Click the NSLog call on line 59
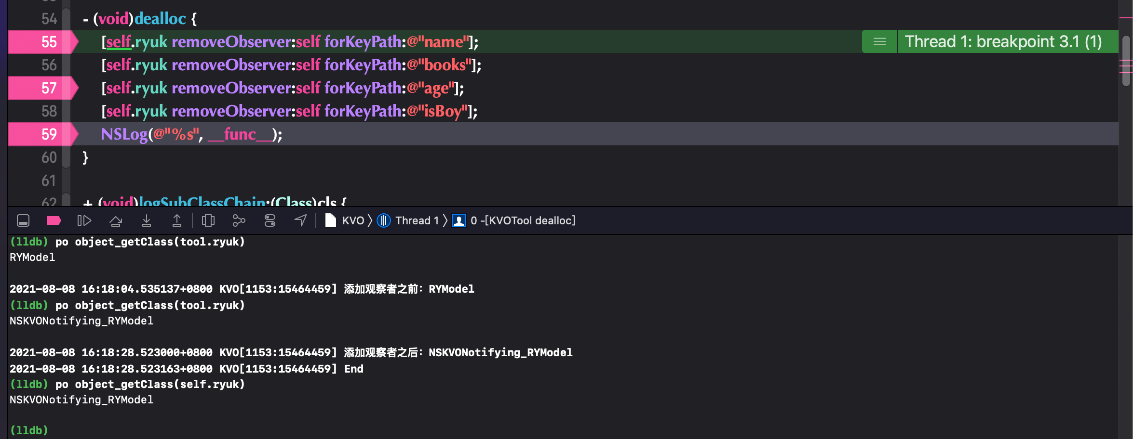 [x=124, y=134]
